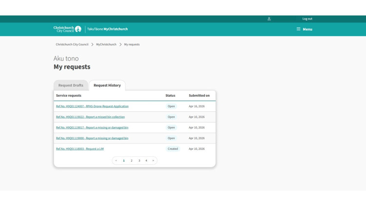
Task: Click the user profile icon
Action: (x=269, y=19)
